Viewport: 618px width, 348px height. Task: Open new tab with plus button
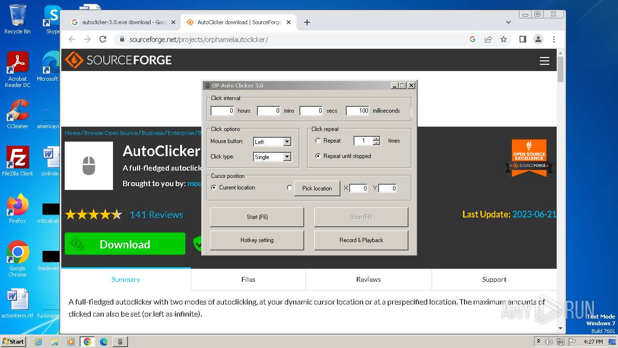click(x=307, y=22)
